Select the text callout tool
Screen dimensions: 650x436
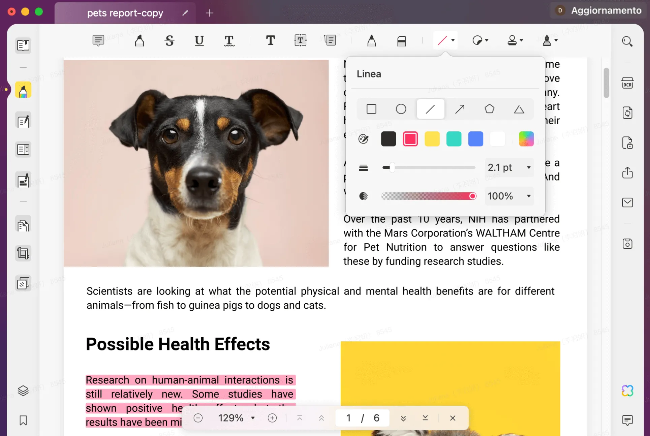[330, 40]
